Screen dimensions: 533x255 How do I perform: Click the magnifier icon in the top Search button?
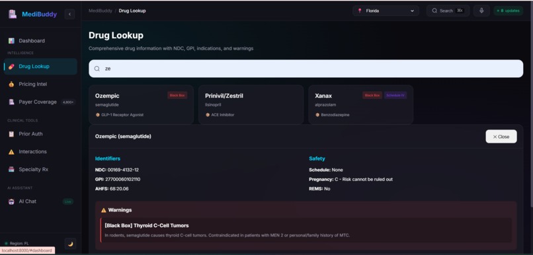click(434, 11)
